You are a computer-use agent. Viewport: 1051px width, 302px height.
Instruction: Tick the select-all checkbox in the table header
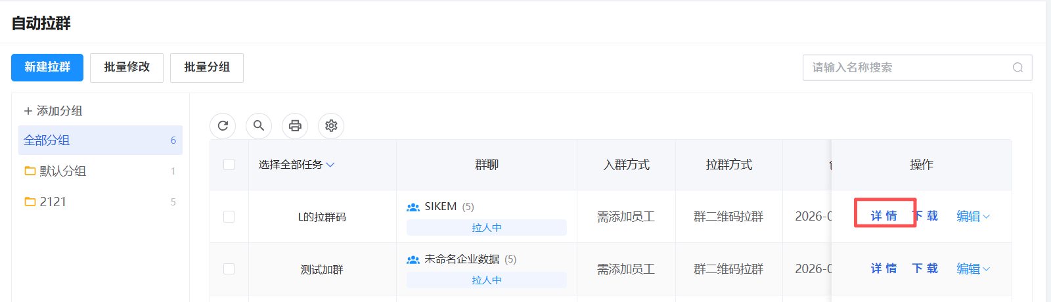coord(229,164)
